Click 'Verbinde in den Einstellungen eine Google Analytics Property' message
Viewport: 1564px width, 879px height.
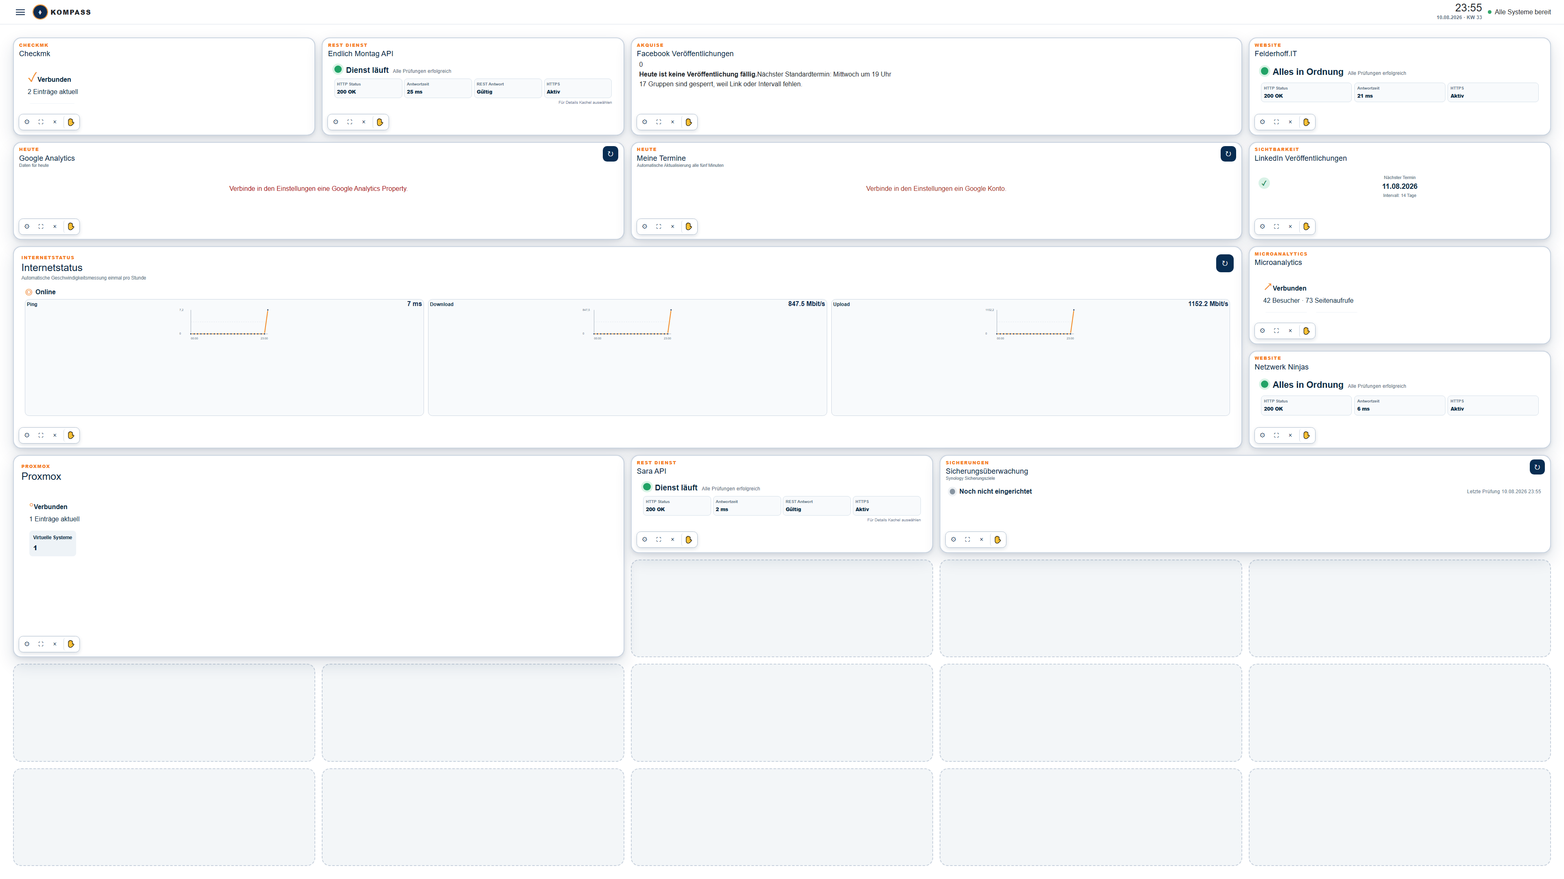click(x=318, y=189)
